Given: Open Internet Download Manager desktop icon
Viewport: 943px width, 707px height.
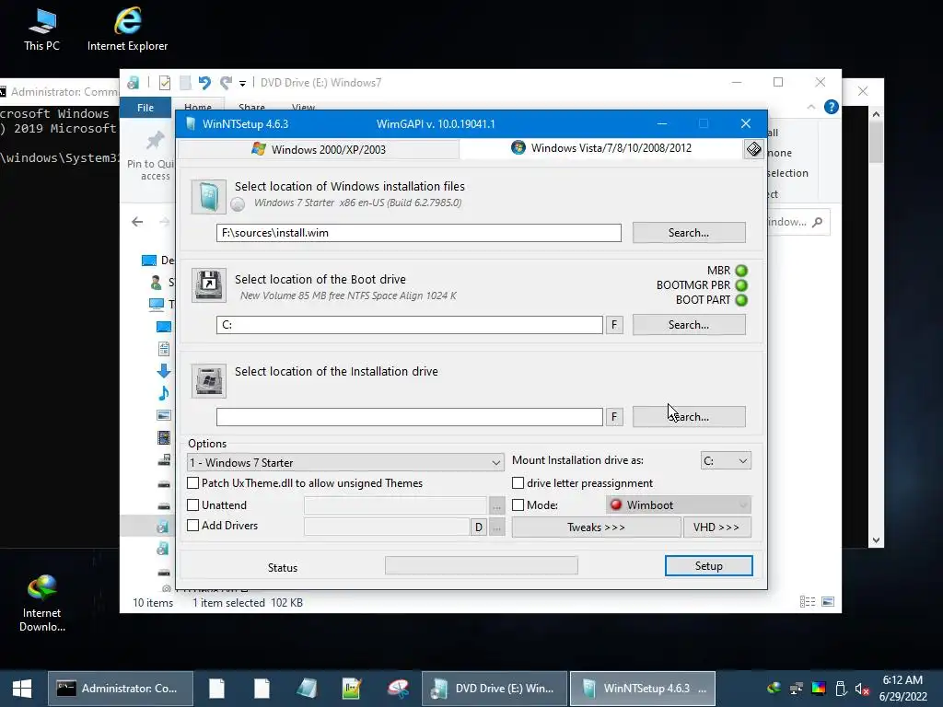Looking at the screenshot, I should [41, 603].
